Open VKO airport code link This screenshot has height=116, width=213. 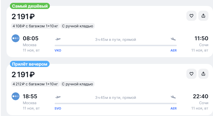[58, 50]
